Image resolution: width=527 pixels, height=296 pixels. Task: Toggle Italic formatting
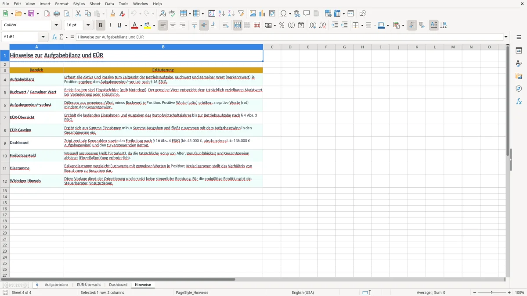110,25
